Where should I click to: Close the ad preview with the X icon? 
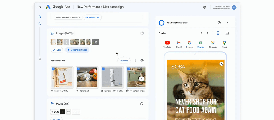(221, 64)
